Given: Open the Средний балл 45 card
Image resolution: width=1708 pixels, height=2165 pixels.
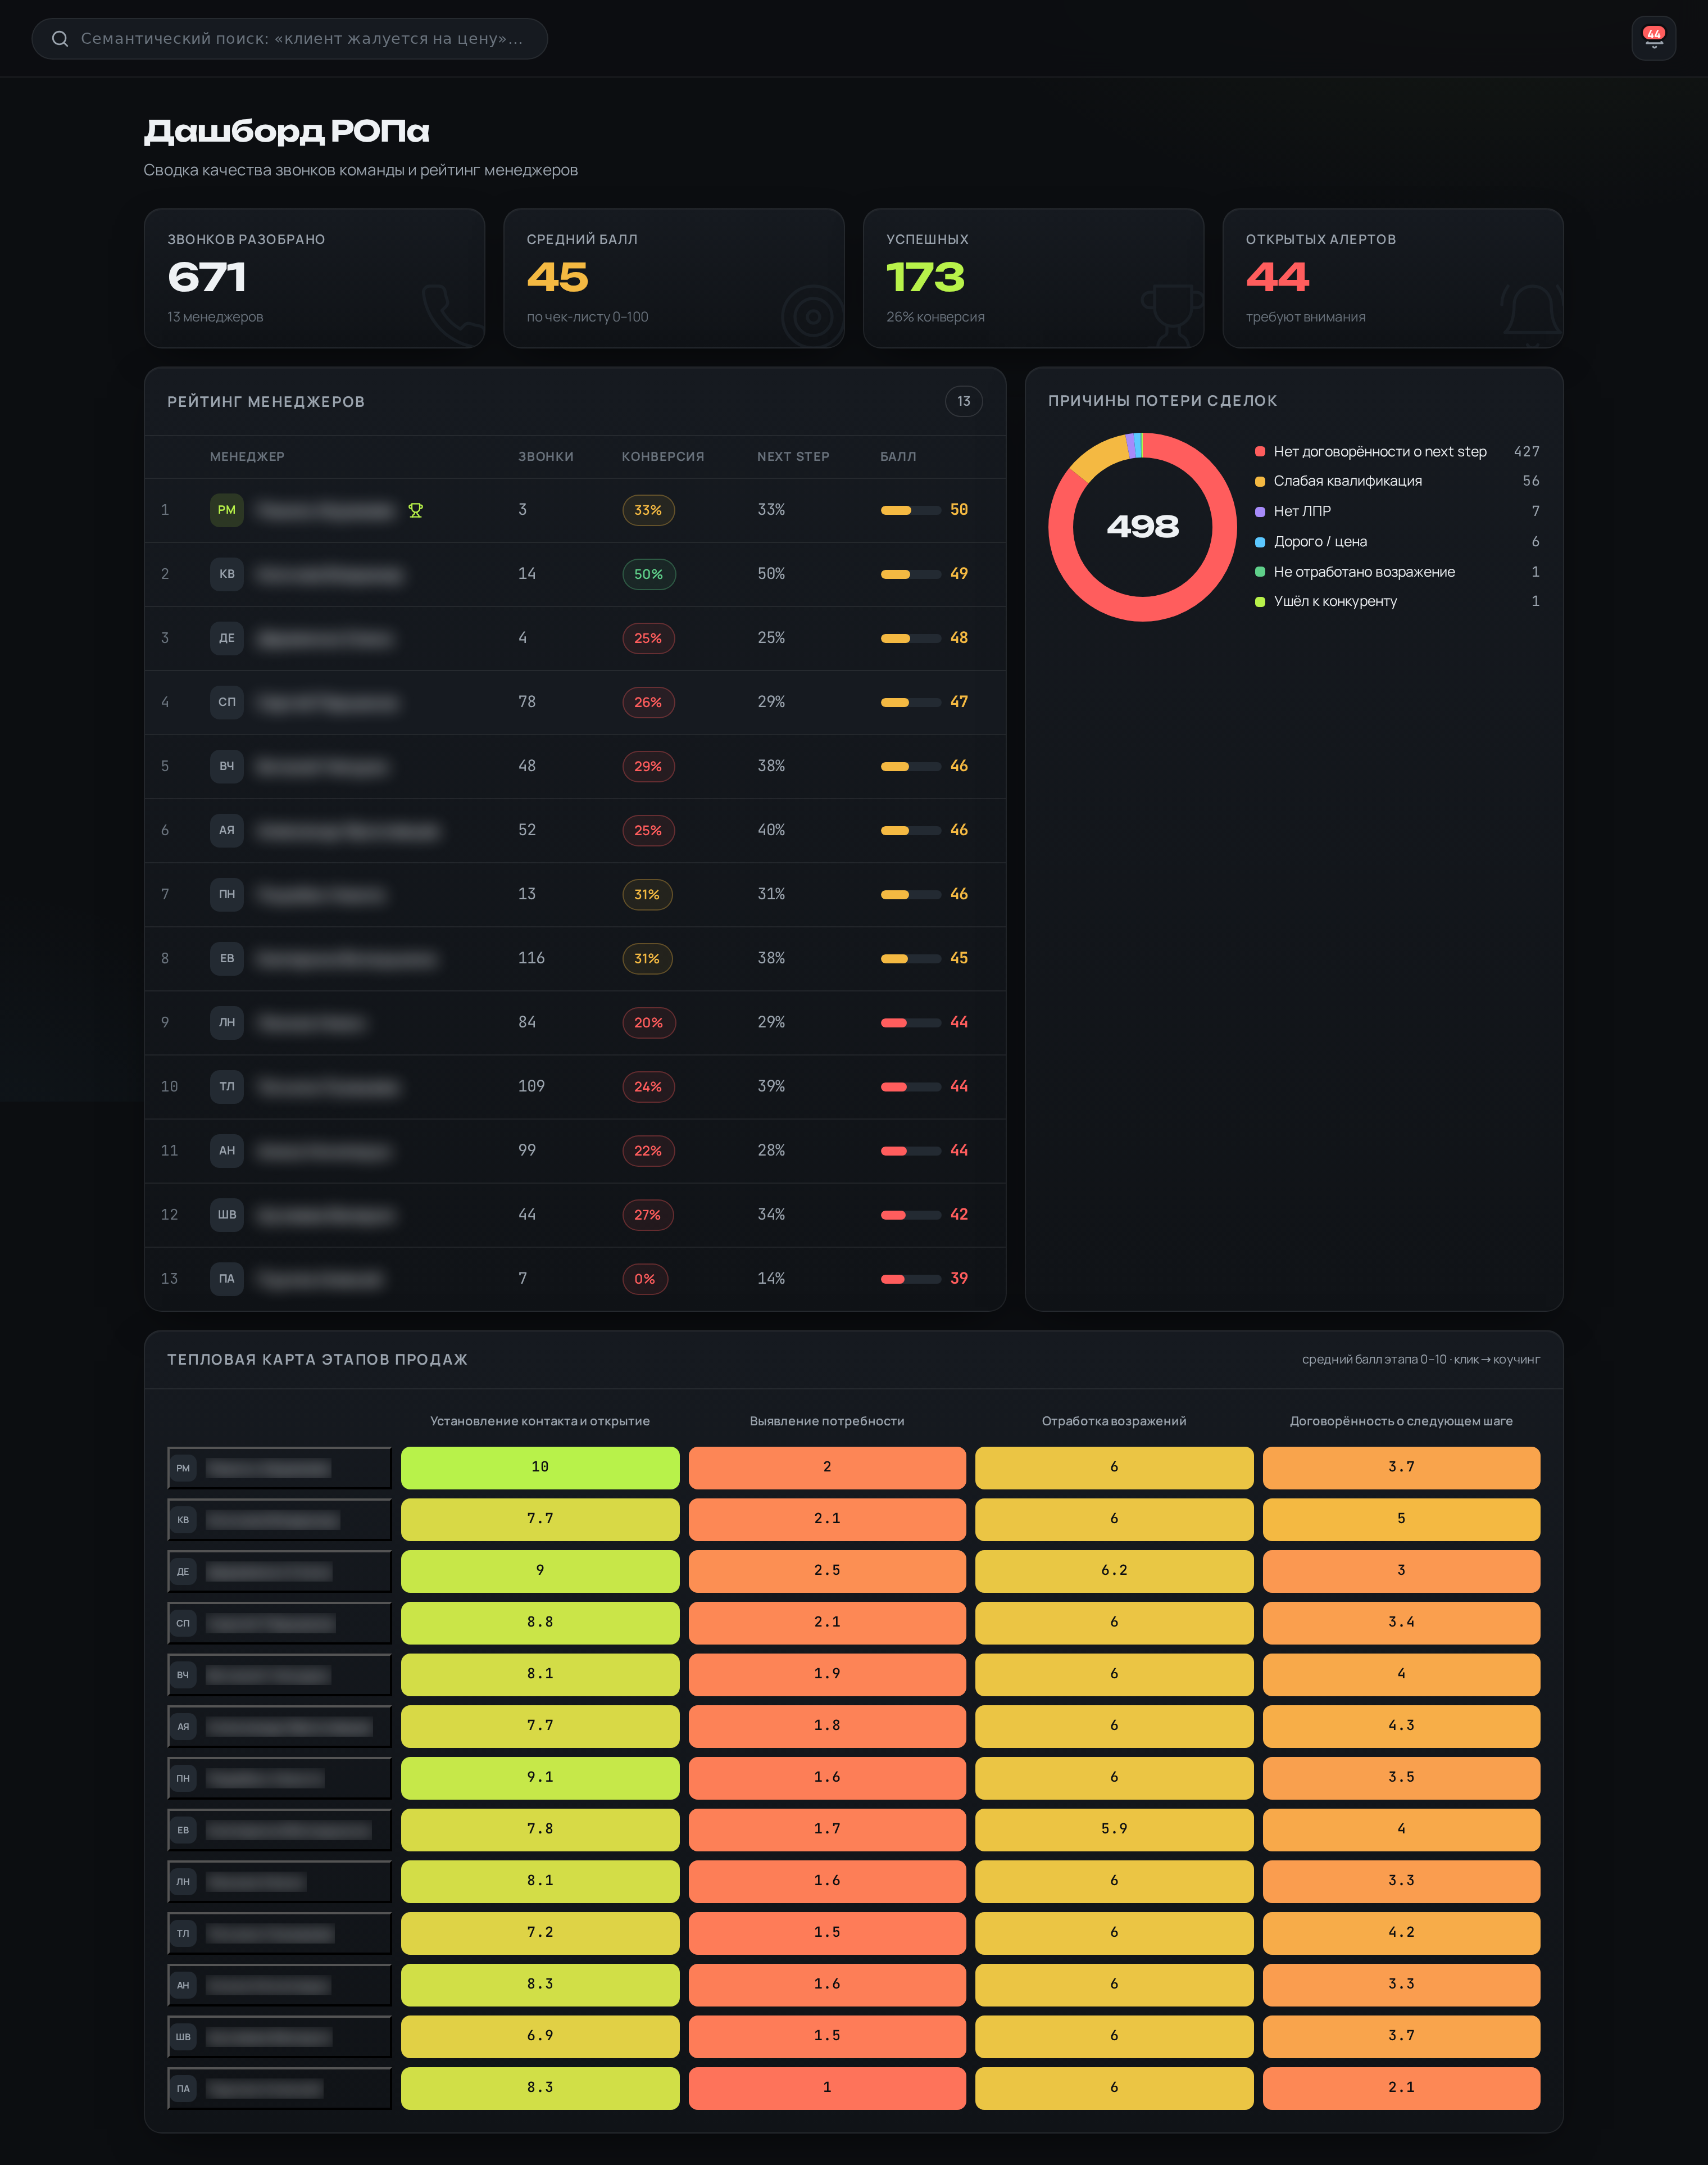Looking at the screenshot, I should click(674, 278).
